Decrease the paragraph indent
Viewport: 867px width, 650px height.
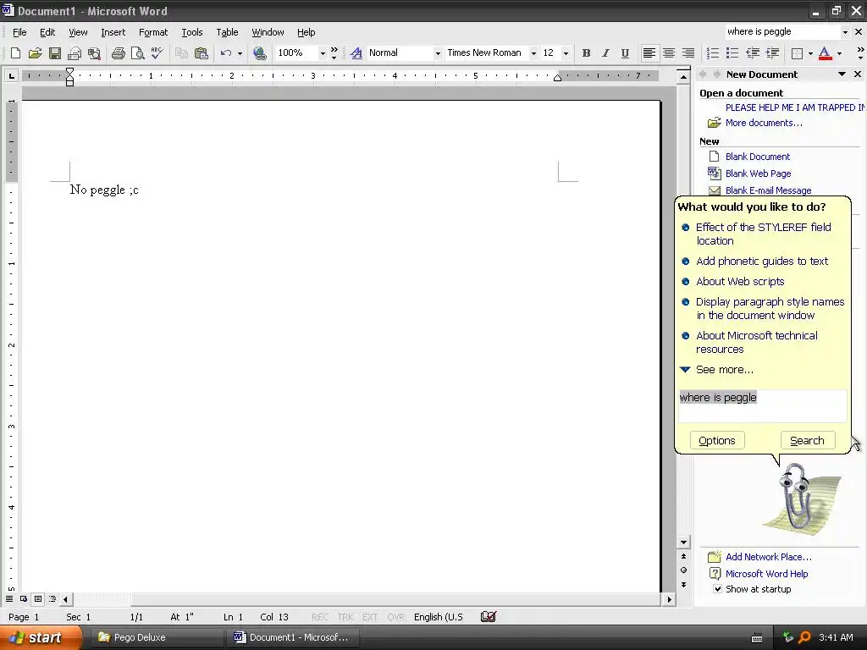[x=753, y=53]
